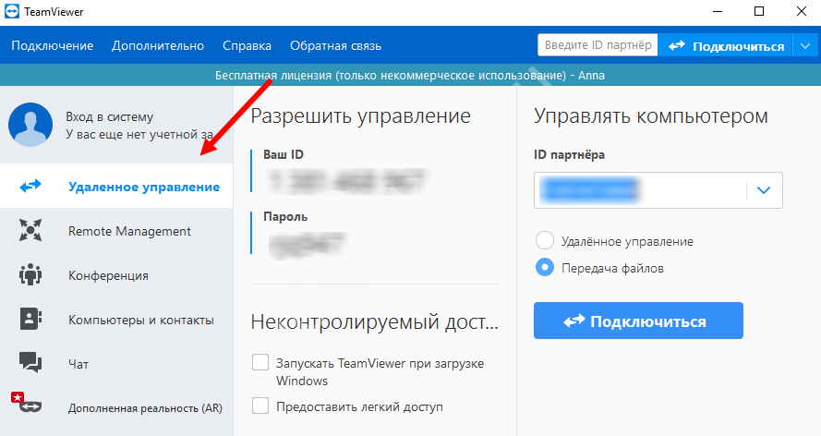The height and width of the screenshot is (436, 821).
Task: Check Предоставить легкий доступ
Action: pos(260,406)
